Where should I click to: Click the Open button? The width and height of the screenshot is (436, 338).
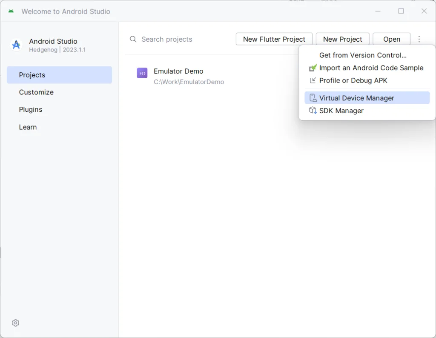(x=392, y=39)
